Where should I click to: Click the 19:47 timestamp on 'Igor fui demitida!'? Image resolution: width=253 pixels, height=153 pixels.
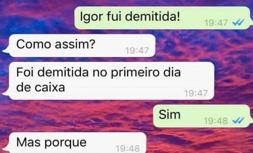216,23
